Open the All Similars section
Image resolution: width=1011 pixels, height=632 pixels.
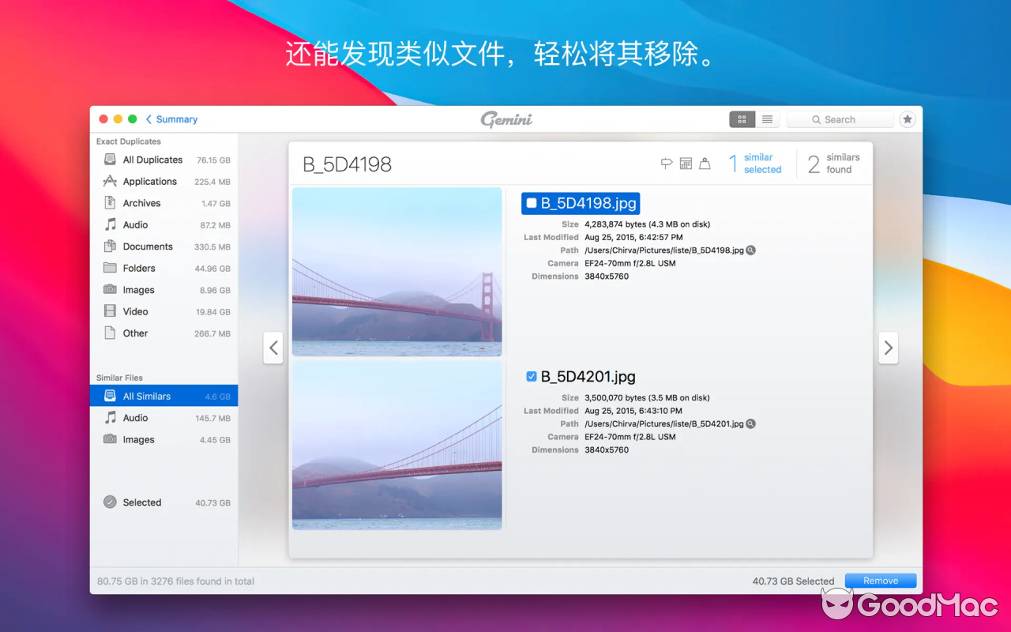[145, 395]
